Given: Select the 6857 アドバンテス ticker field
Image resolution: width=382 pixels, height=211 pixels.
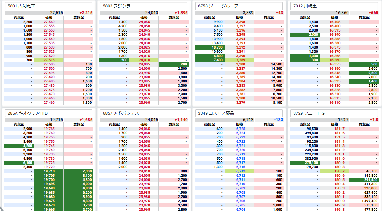Looking at the screenshot, I should (144, 113).
